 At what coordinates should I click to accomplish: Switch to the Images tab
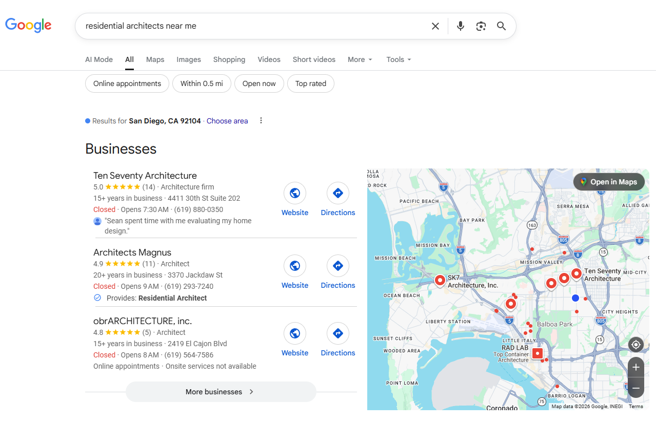coord(189,59)
